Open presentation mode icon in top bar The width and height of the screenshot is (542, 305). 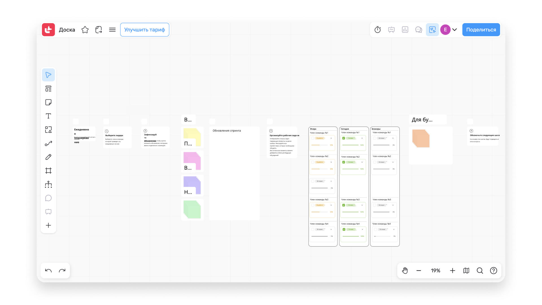pyautogui.click(x=391, y=30)
